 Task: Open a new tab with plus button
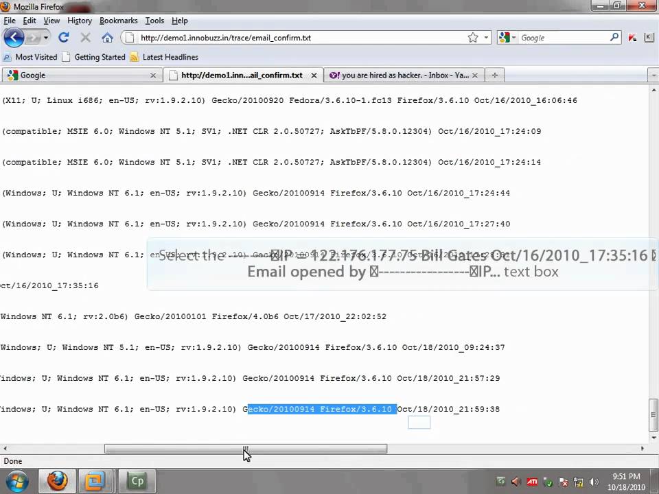[x=495, y=75]
